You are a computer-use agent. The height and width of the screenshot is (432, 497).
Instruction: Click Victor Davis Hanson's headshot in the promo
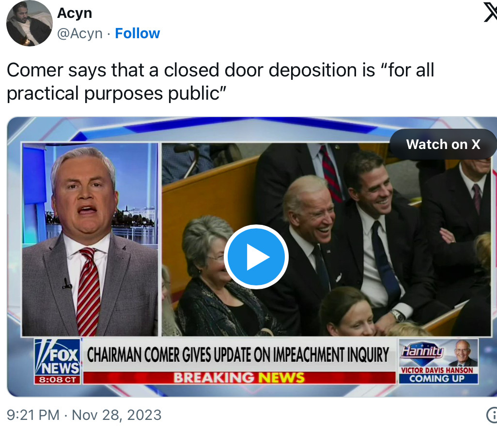[463, 353]
